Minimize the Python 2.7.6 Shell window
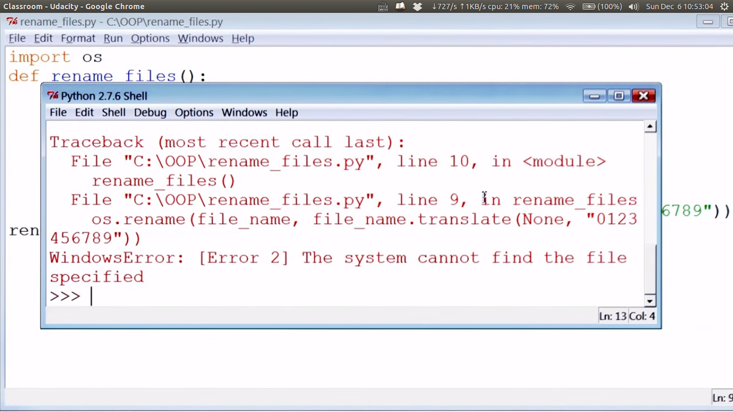This screenshot has width=733, height=412. [595, 96]
